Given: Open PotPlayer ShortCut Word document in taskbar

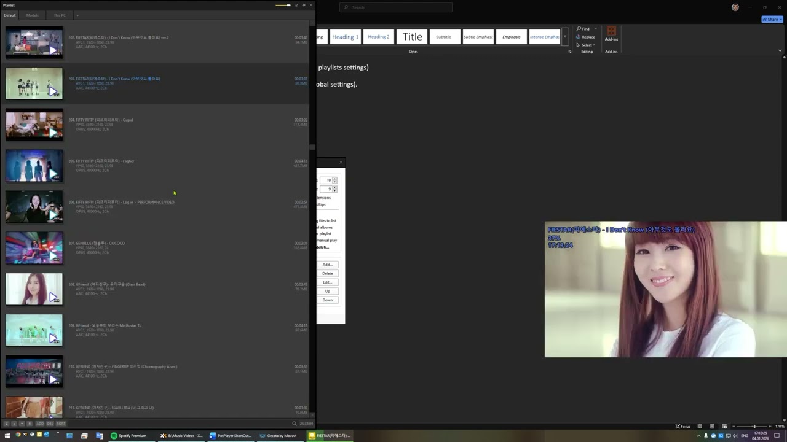Looking at the screenshot, I should point(231,436).
